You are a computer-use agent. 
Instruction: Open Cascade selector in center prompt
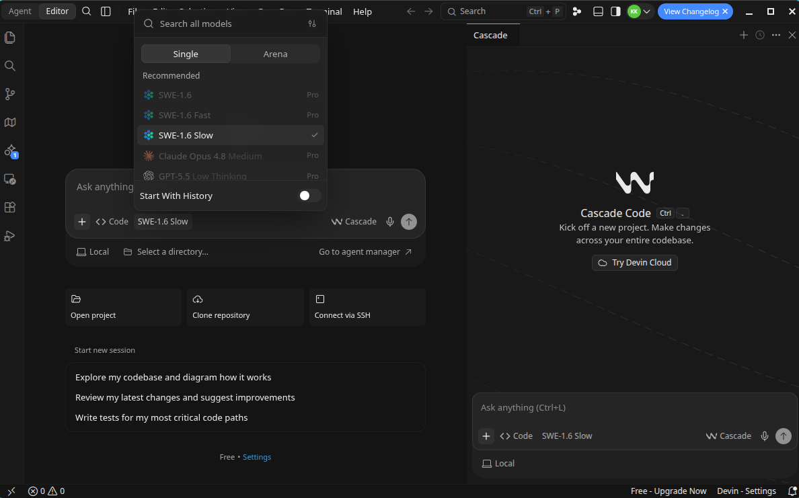pos(354,222)
